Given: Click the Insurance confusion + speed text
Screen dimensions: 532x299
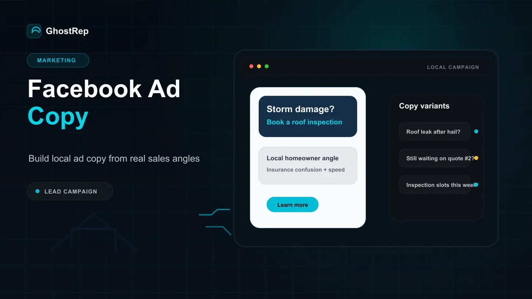Looking at the screenshot, I should click(x=305, y=170).
